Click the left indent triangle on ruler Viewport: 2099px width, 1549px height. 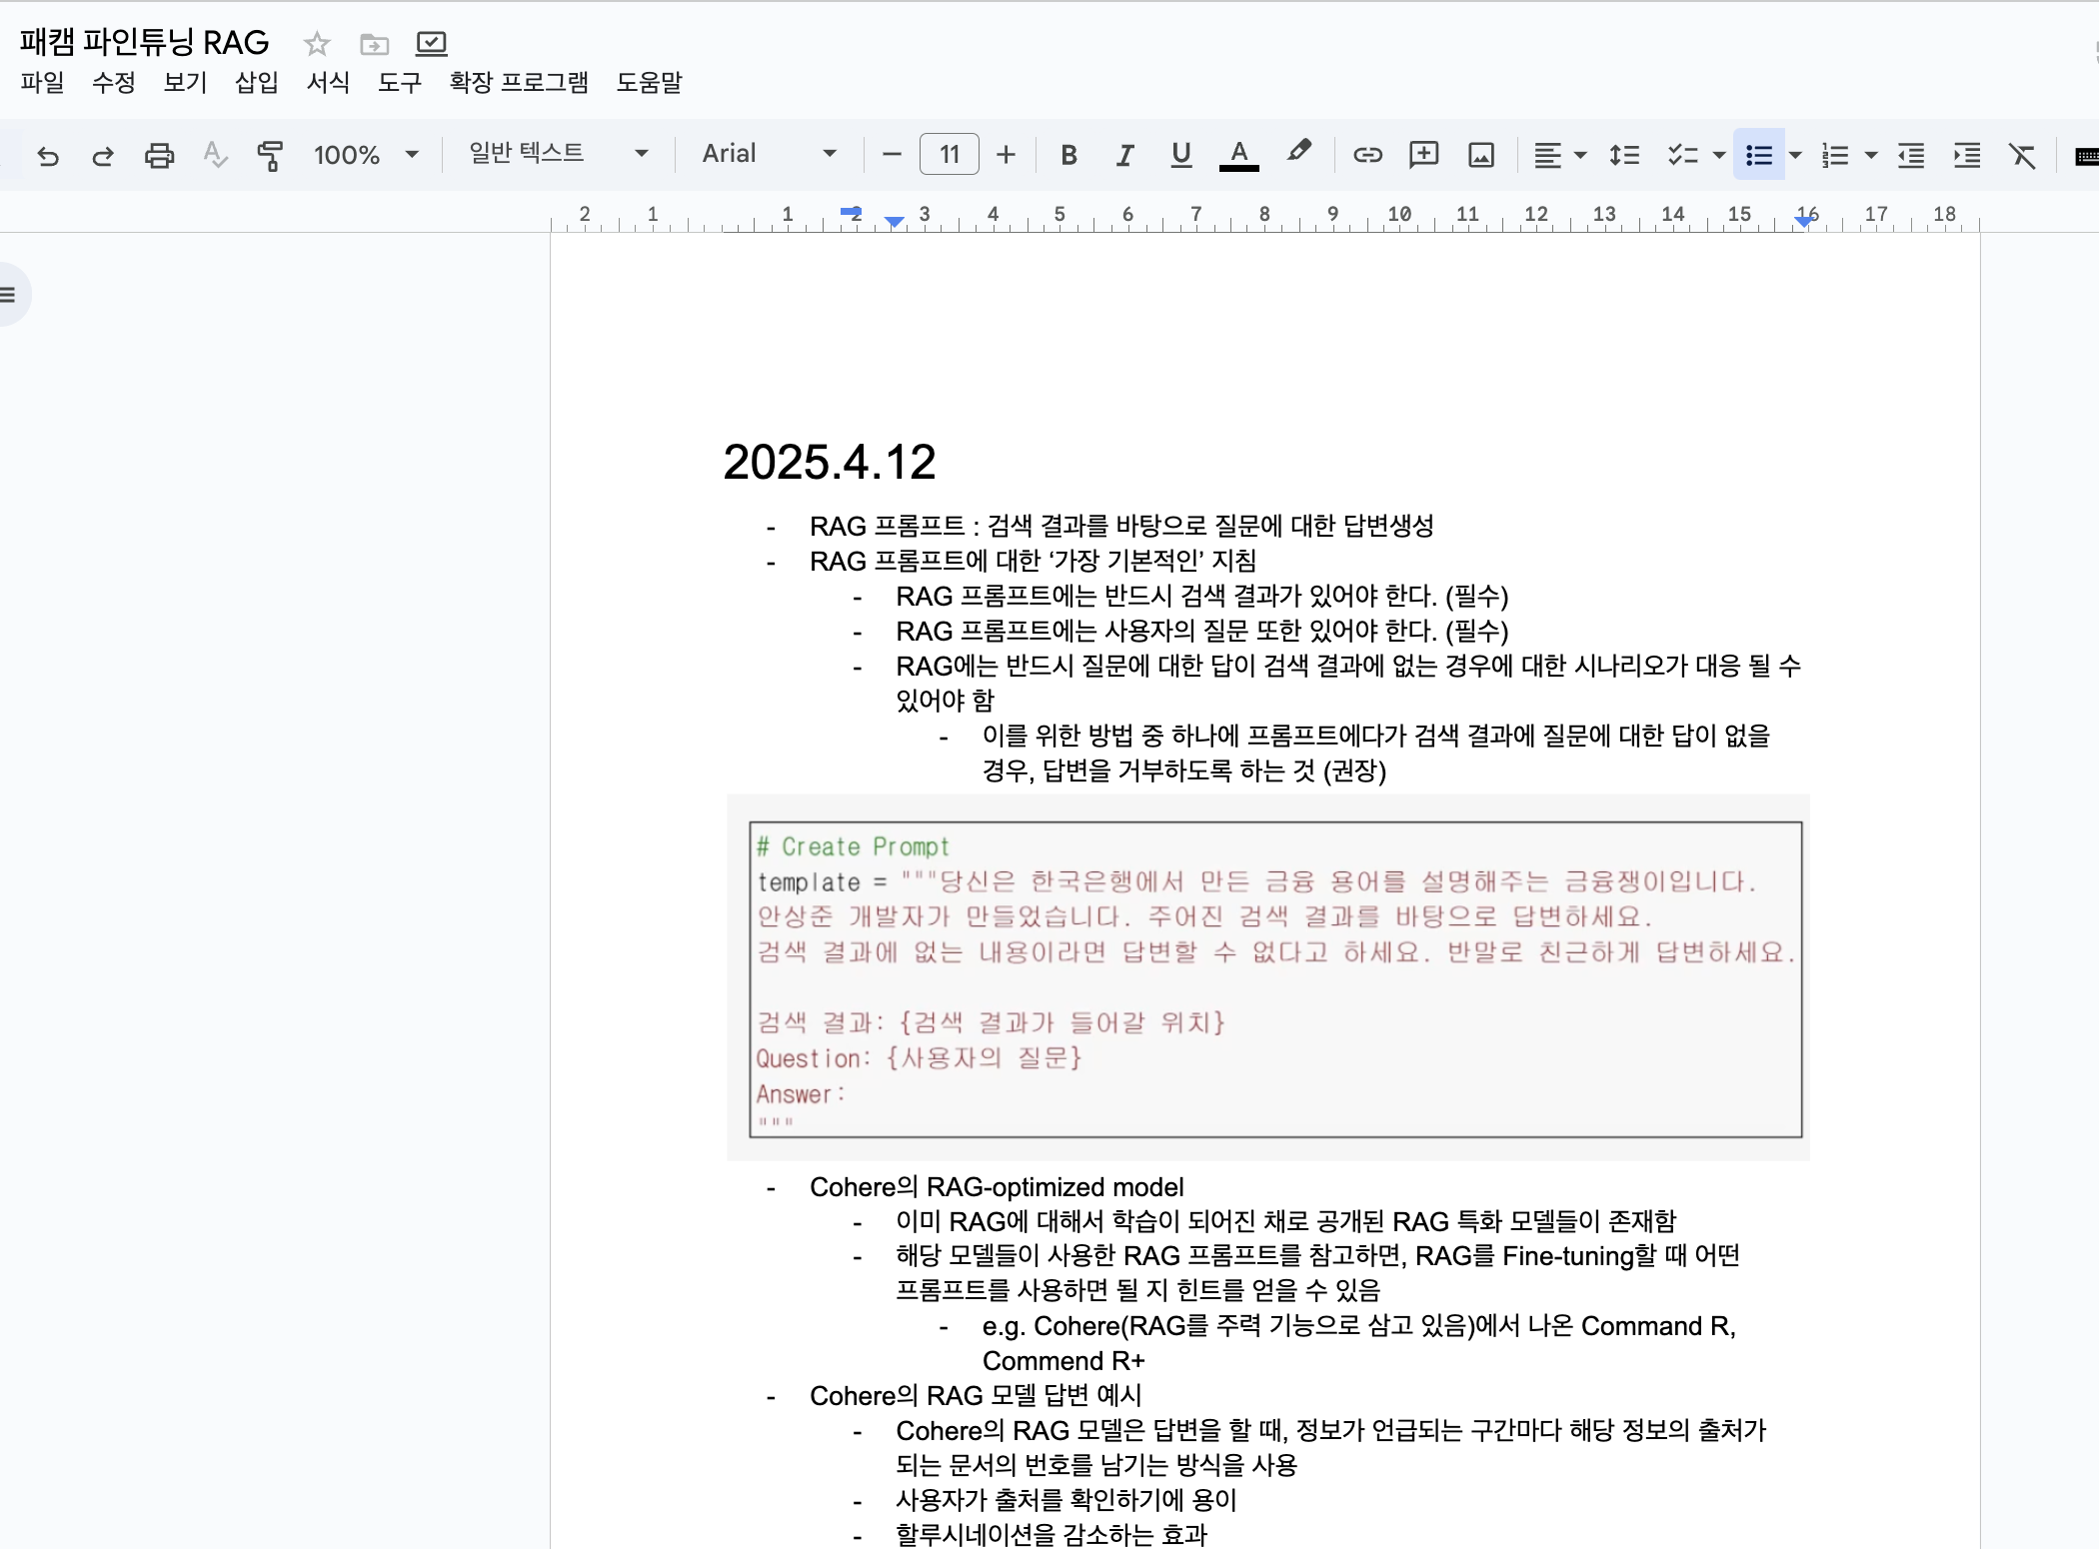pyautogui.click(x=896, y=222)
